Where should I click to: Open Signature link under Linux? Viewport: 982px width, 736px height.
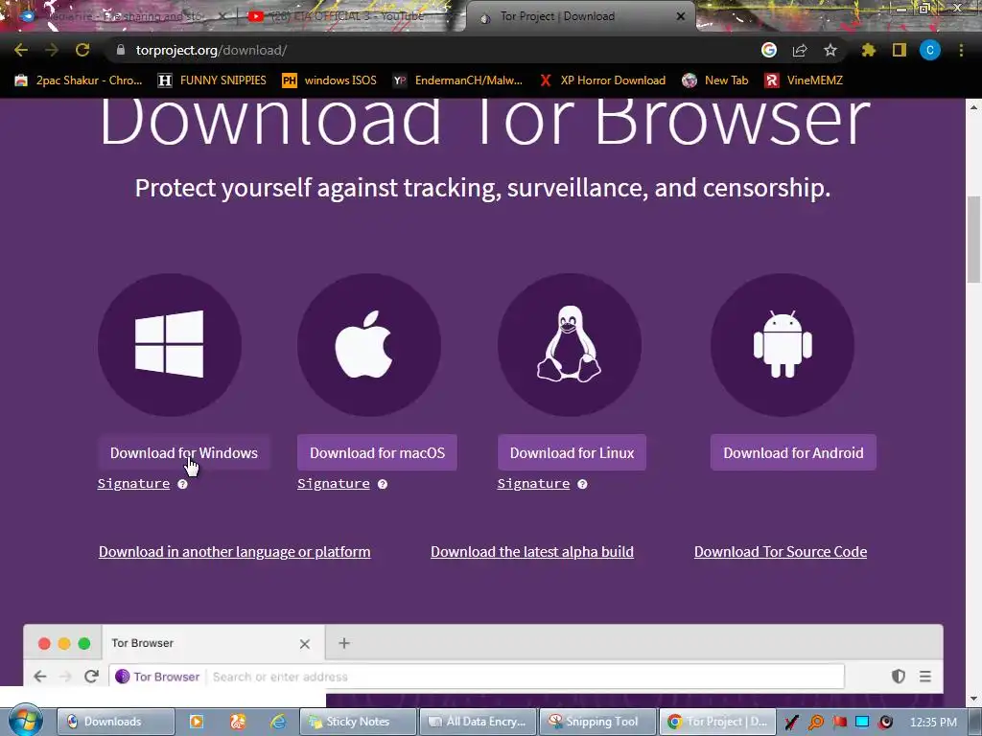tap(533, 484)
